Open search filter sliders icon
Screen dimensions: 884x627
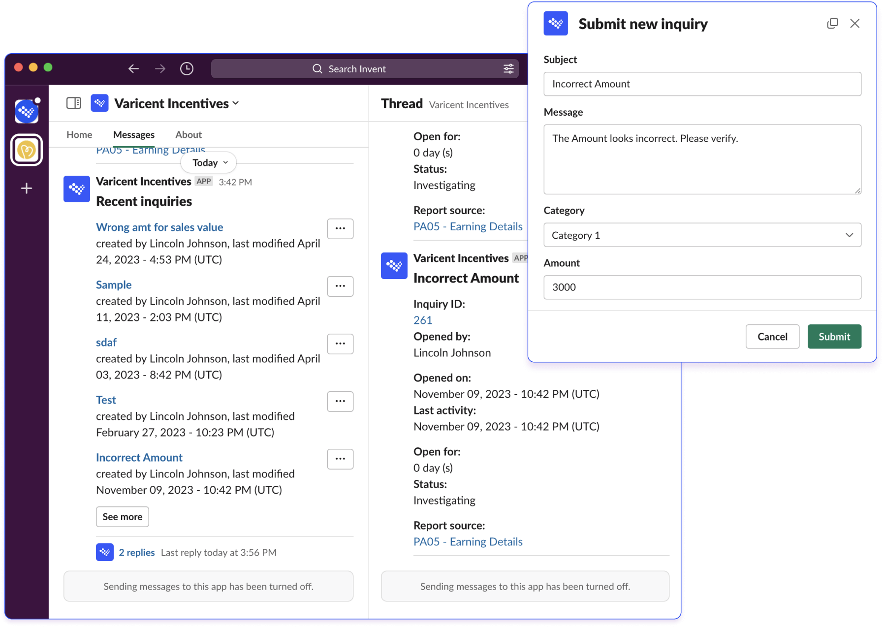click(x=508, y=69)
